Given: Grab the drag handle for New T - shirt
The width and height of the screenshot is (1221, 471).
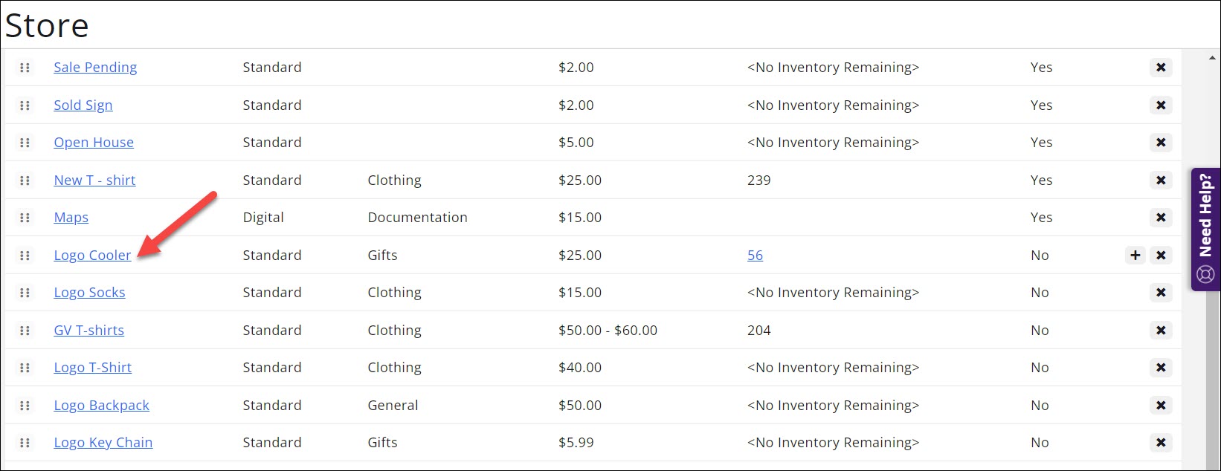Looking at the screenshot, I should tap(25, 181).
